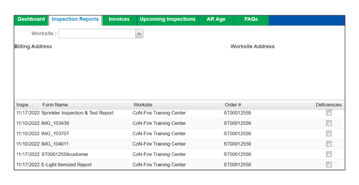Click the Deficiencies column header
The width and height of the screenshot is (359, 185).
pyautogui.click(x=329, y=105)
